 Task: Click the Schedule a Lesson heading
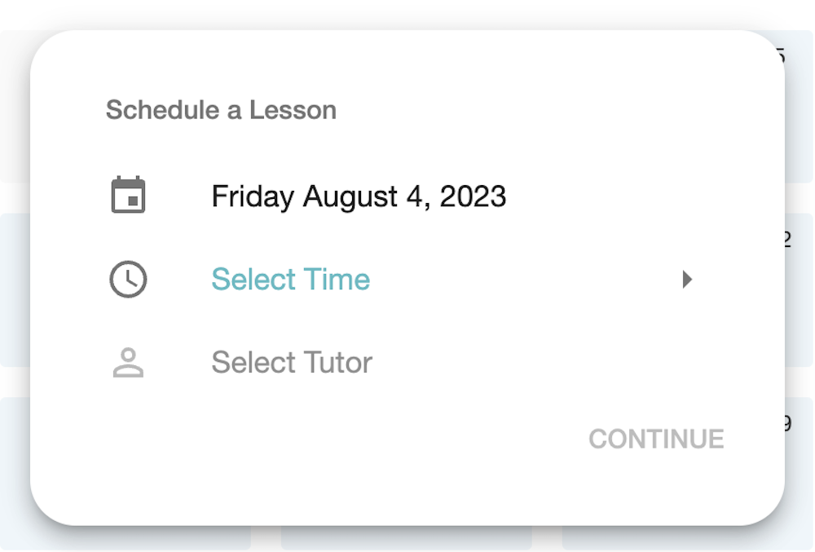[221, 110]
